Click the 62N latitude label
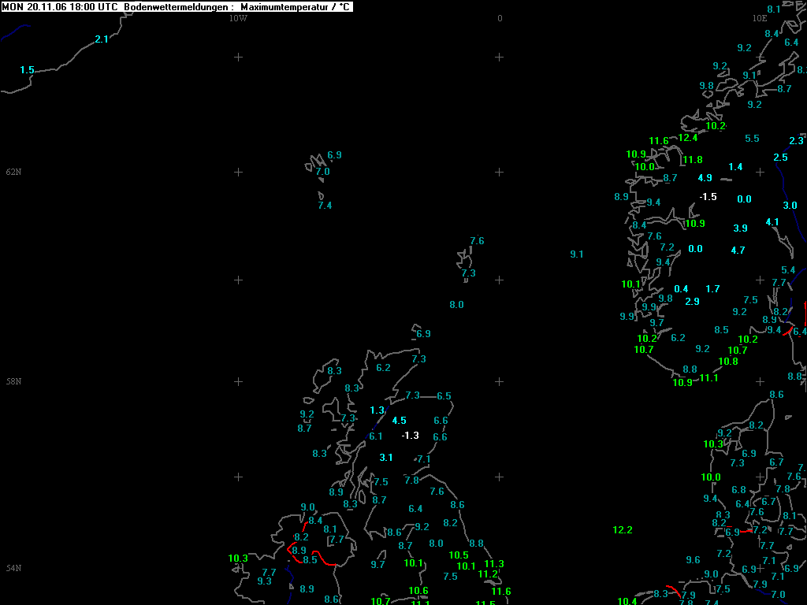The image size is (807, 605). pyautogui.click(x=13, y=173)
